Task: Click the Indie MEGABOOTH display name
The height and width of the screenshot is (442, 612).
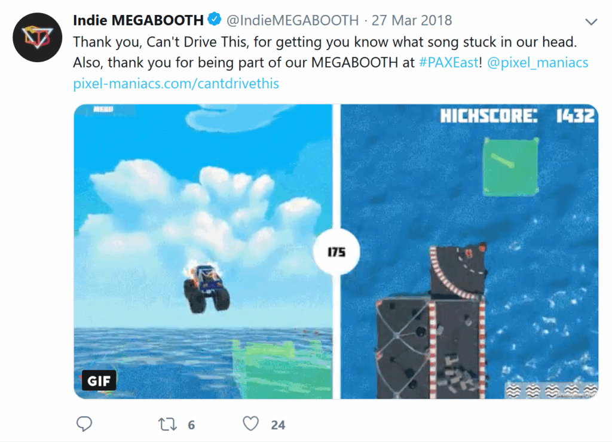Action: click(138, 20)
